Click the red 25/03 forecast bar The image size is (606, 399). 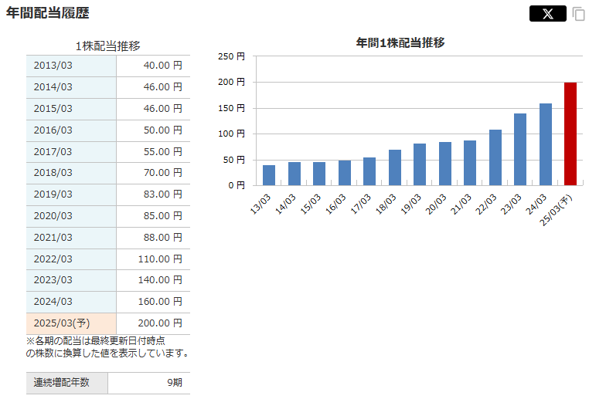pyautogui.click(x=570, y=134)
